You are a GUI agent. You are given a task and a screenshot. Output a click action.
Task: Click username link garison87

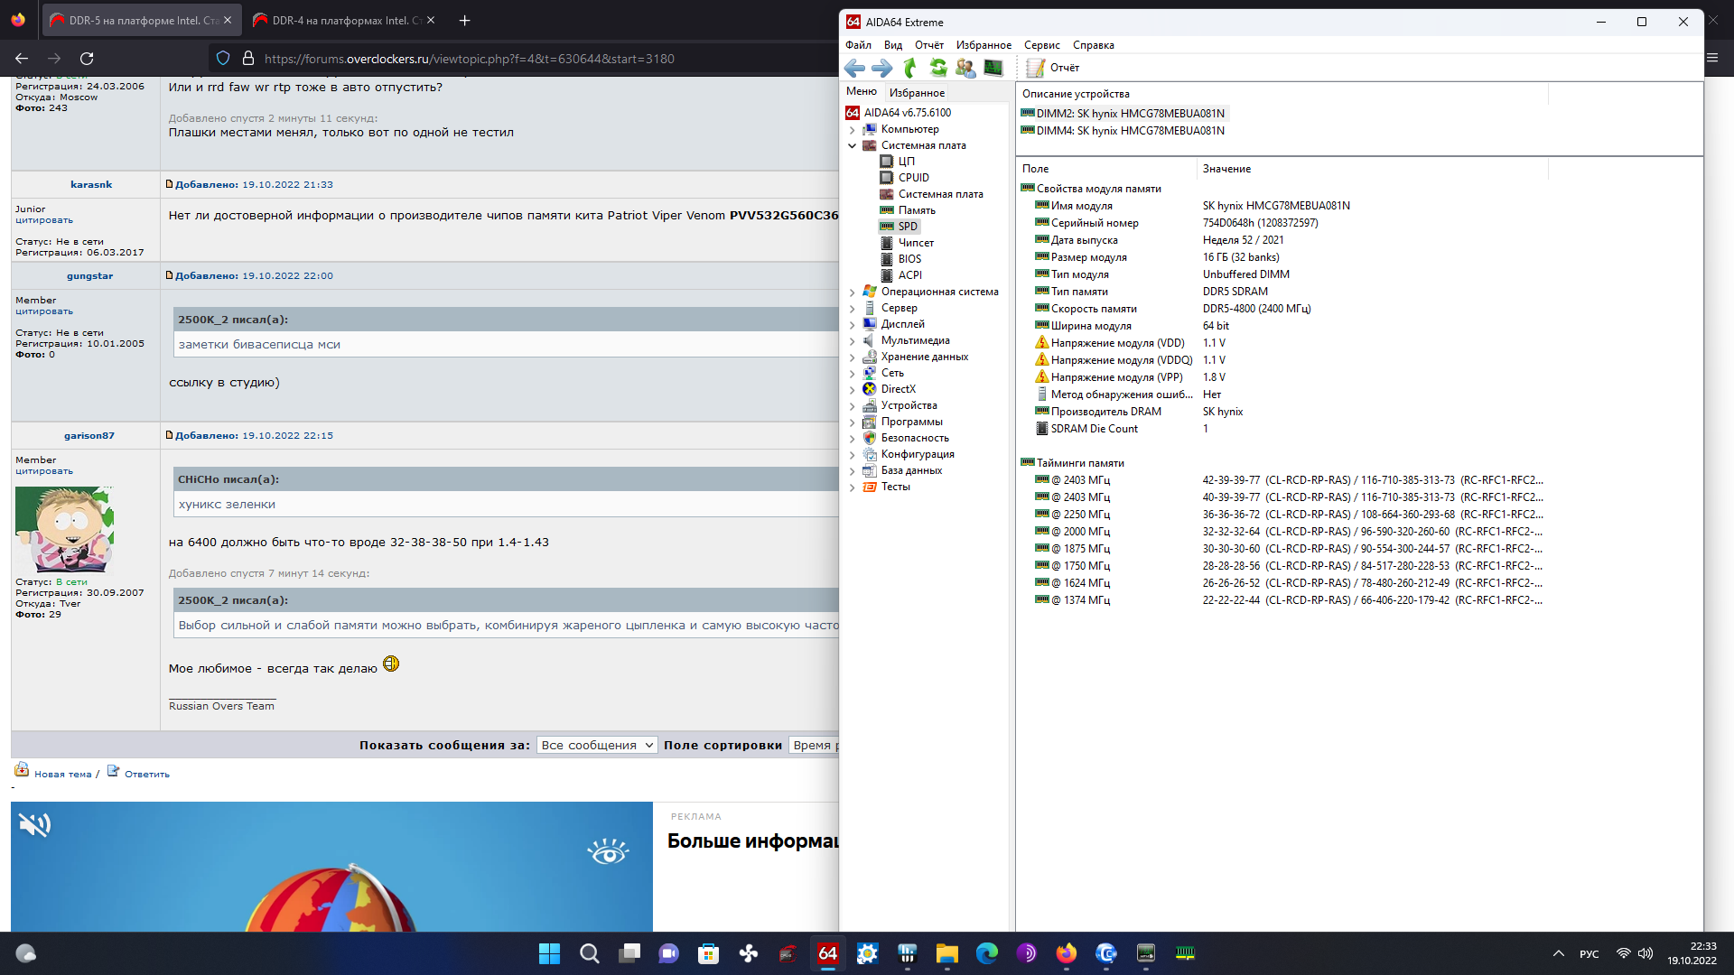(x=89, y=435)
